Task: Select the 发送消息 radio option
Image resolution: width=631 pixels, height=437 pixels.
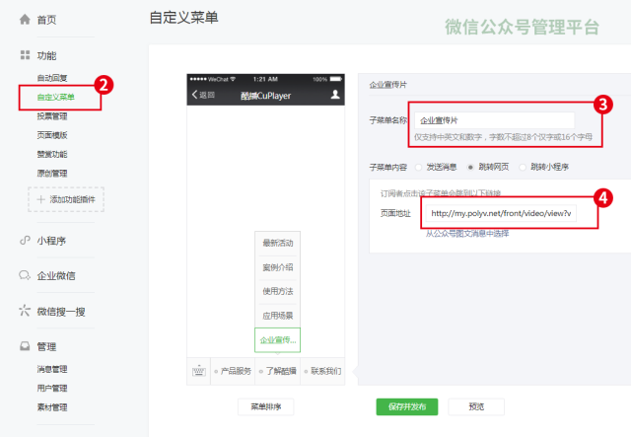Action: [420, 167]
